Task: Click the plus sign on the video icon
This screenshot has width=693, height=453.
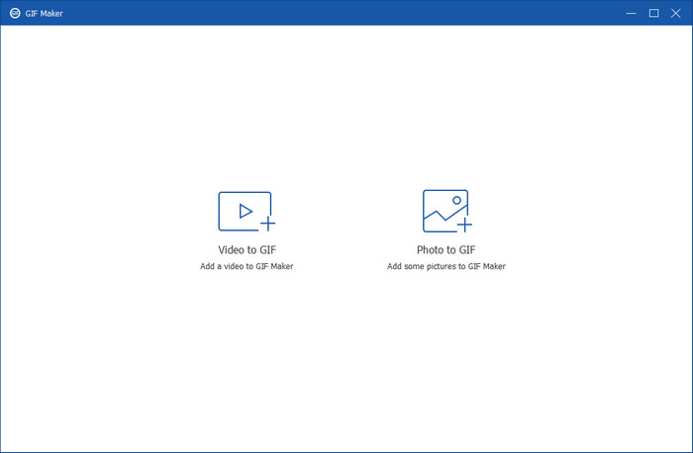Action: [267, 224]
